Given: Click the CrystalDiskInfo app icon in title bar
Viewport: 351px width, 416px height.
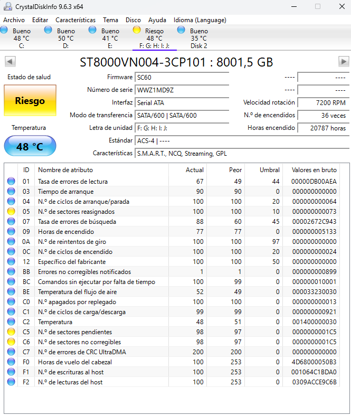Looking at the screenshot, I should coord(7,6).
